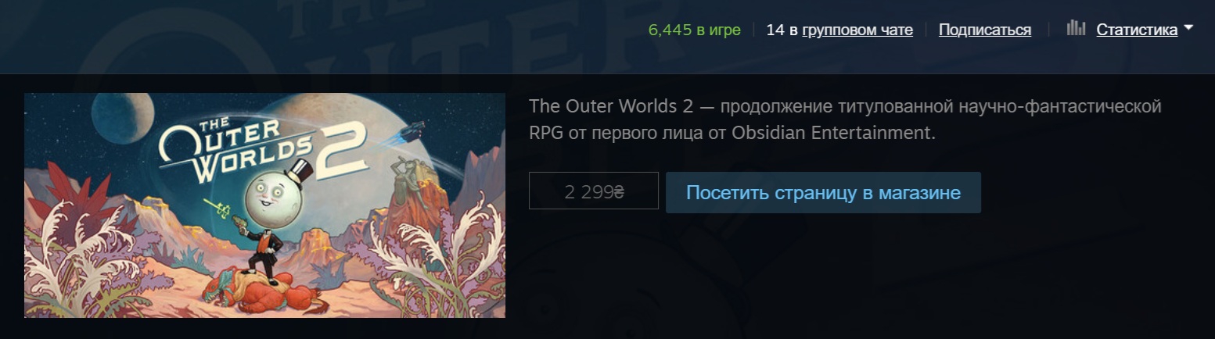Open the групповом чате link
This screenshot has width=1215, height=339.
tap(857, 30)
